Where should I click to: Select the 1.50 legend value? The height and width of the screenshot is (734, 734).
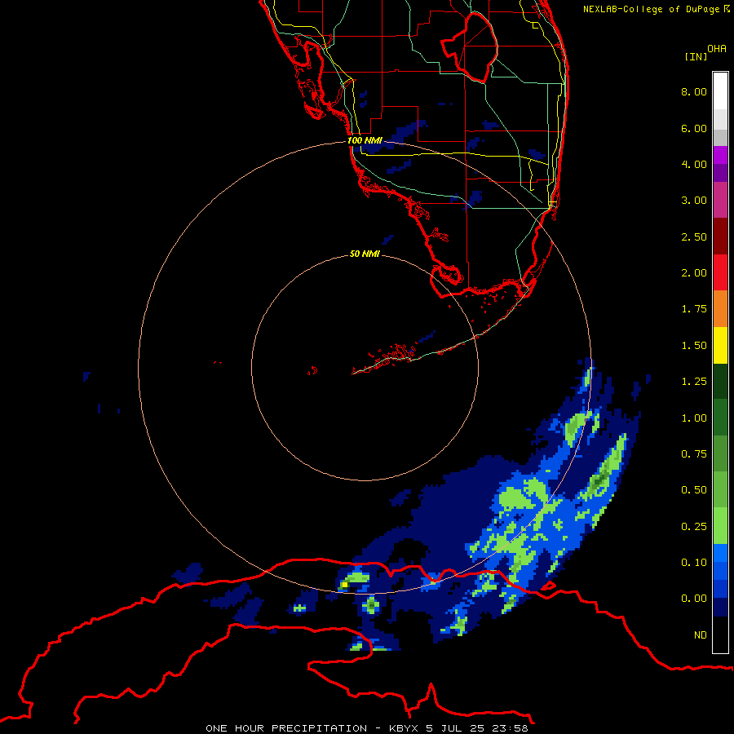point(694,346)
